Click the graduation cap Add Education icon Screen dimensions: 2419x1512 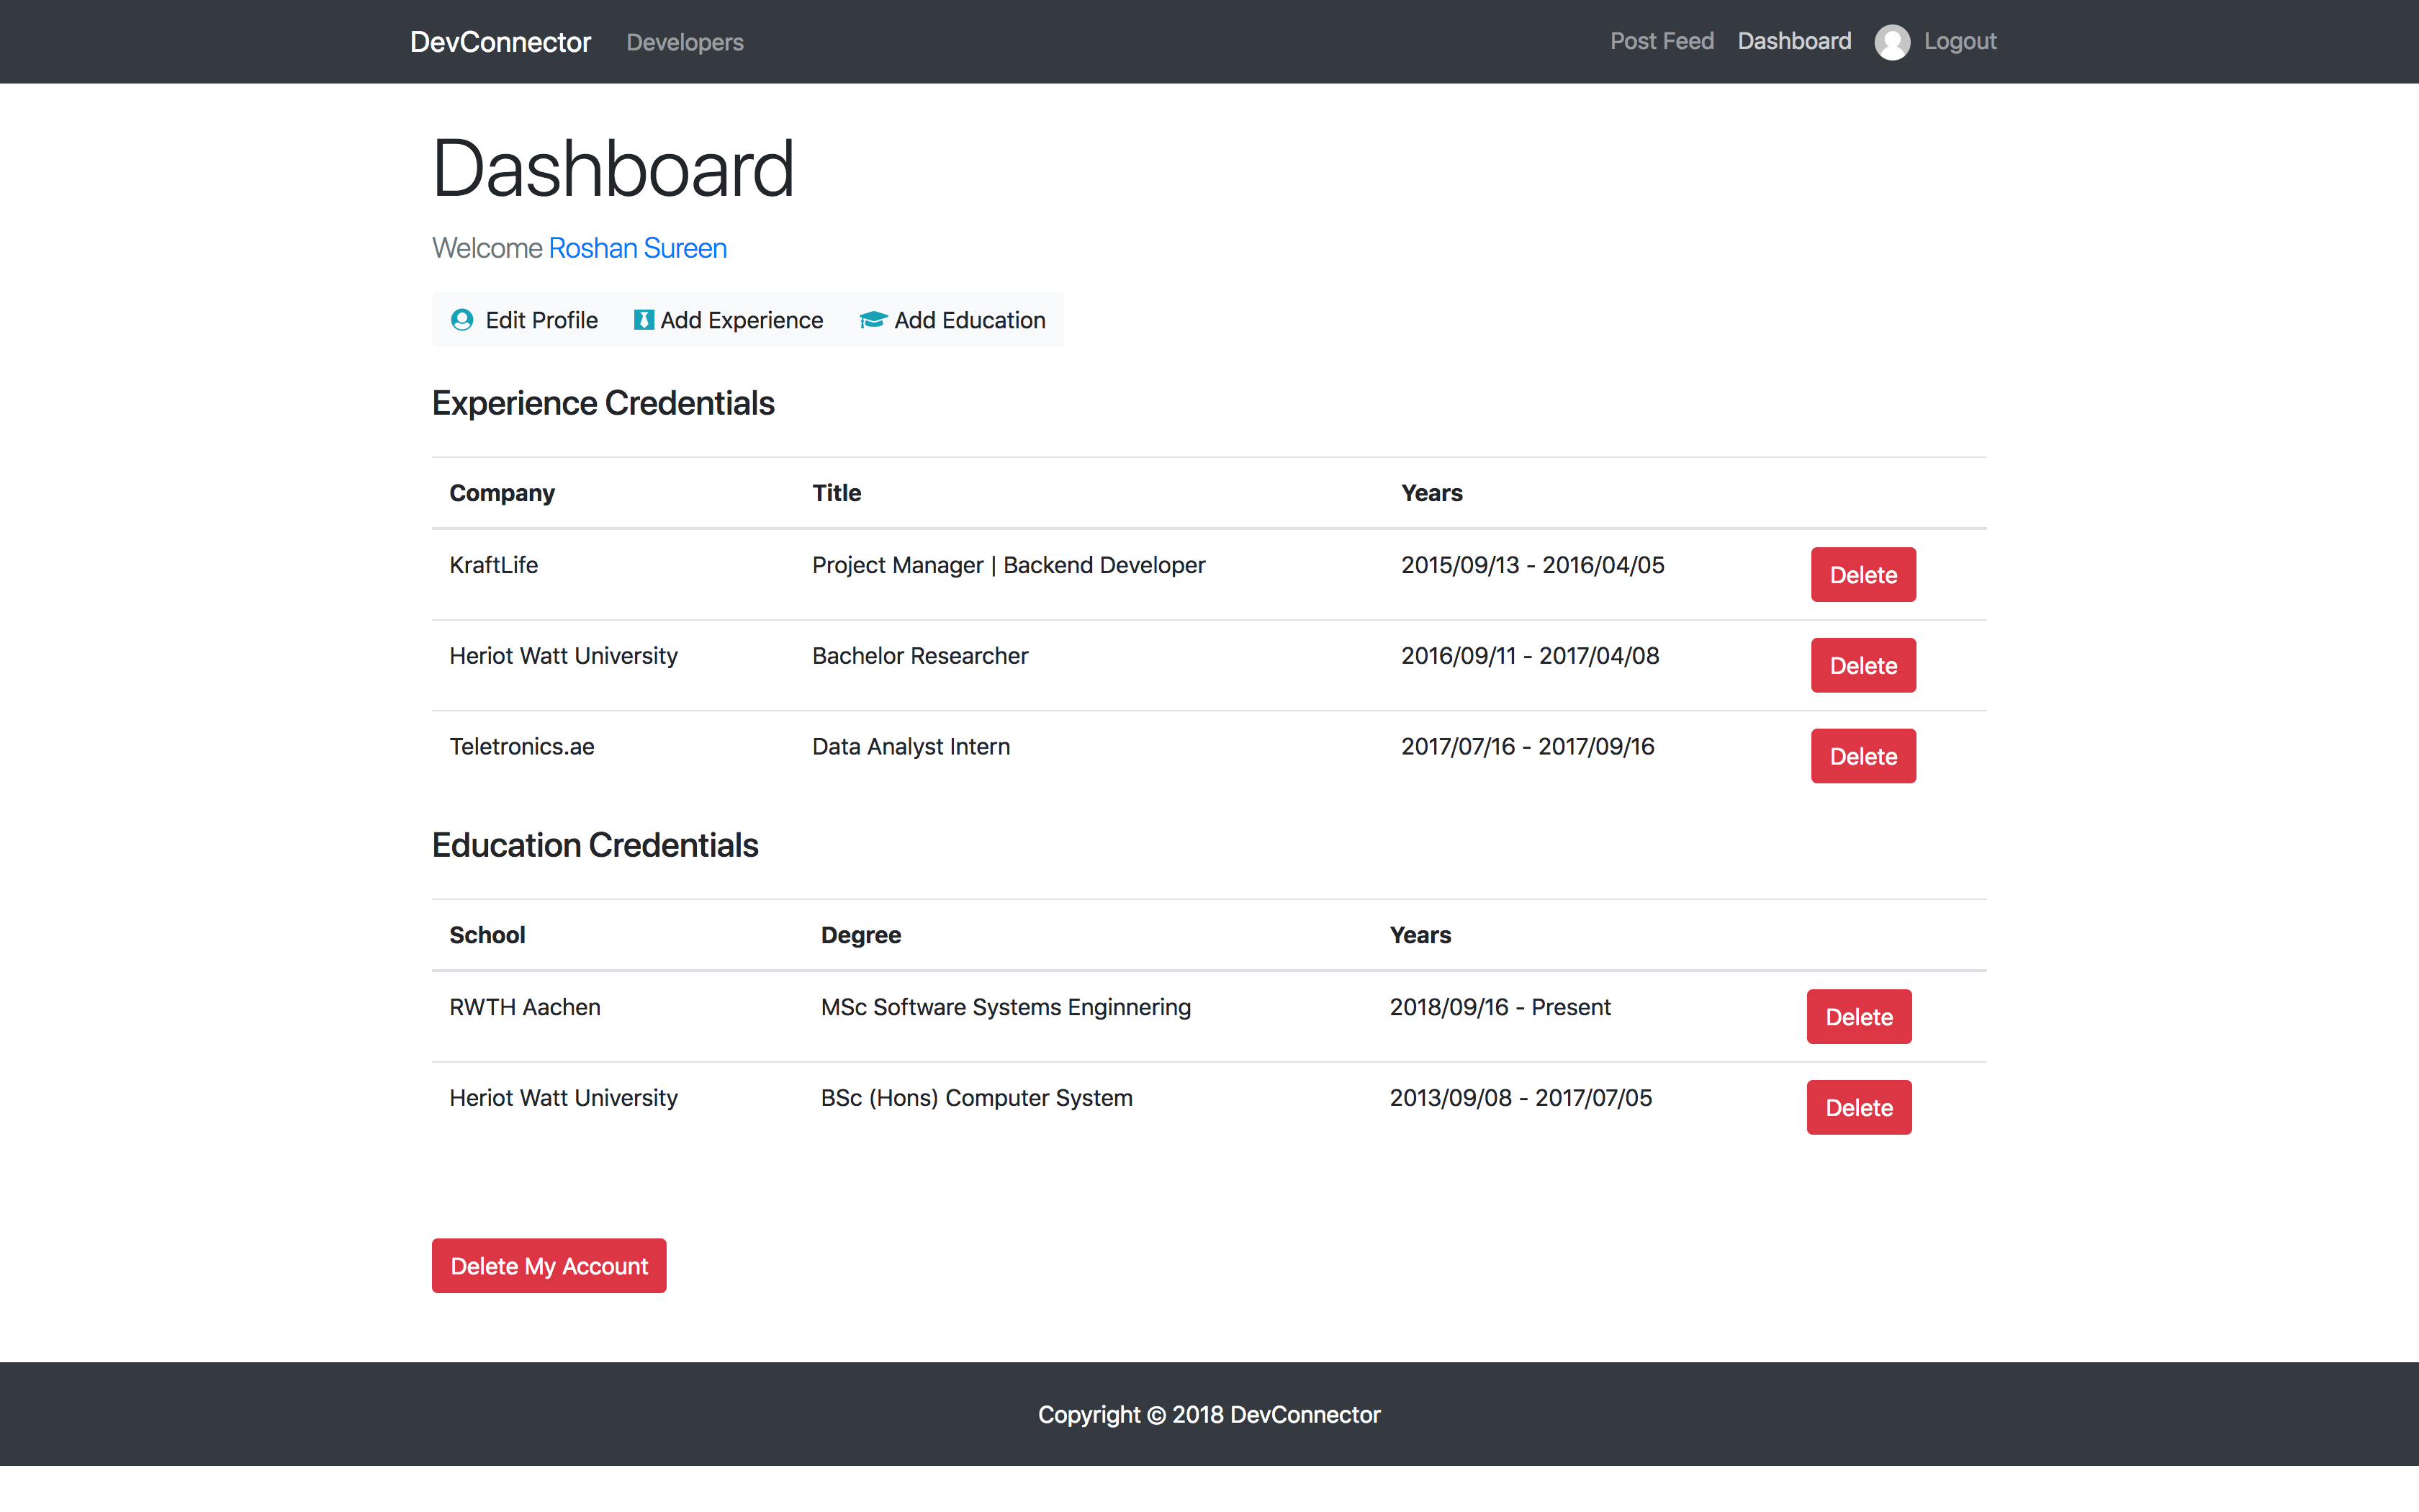point(873,320)
